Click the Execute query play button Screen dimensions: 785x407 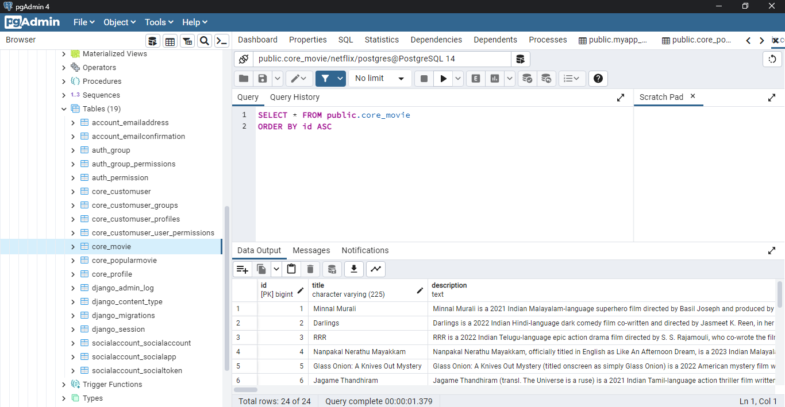[443, 79]
